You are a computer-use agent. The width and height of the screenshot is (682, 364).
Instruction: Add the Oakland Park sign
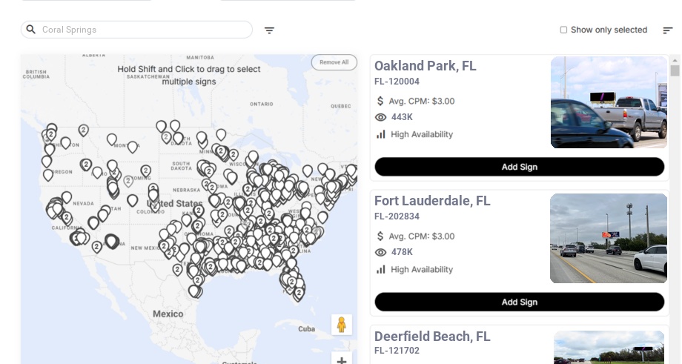pyautogui.click(x=519, y=167)
